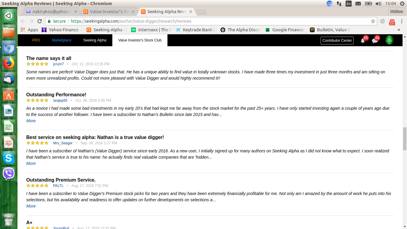Open the PRO section in the site navigation
This screenshot has width=407, height=229.
click(x=36, y=40)
